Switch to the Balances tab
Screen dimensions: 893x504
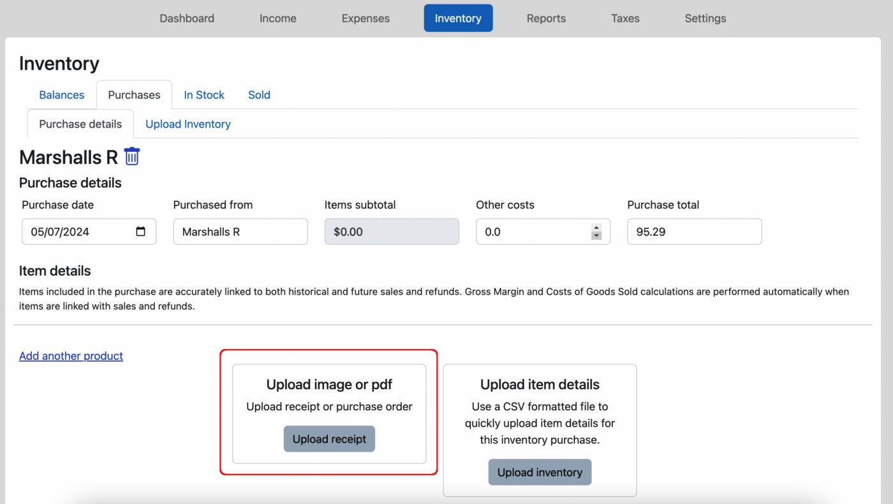click(x=61, y=94)
